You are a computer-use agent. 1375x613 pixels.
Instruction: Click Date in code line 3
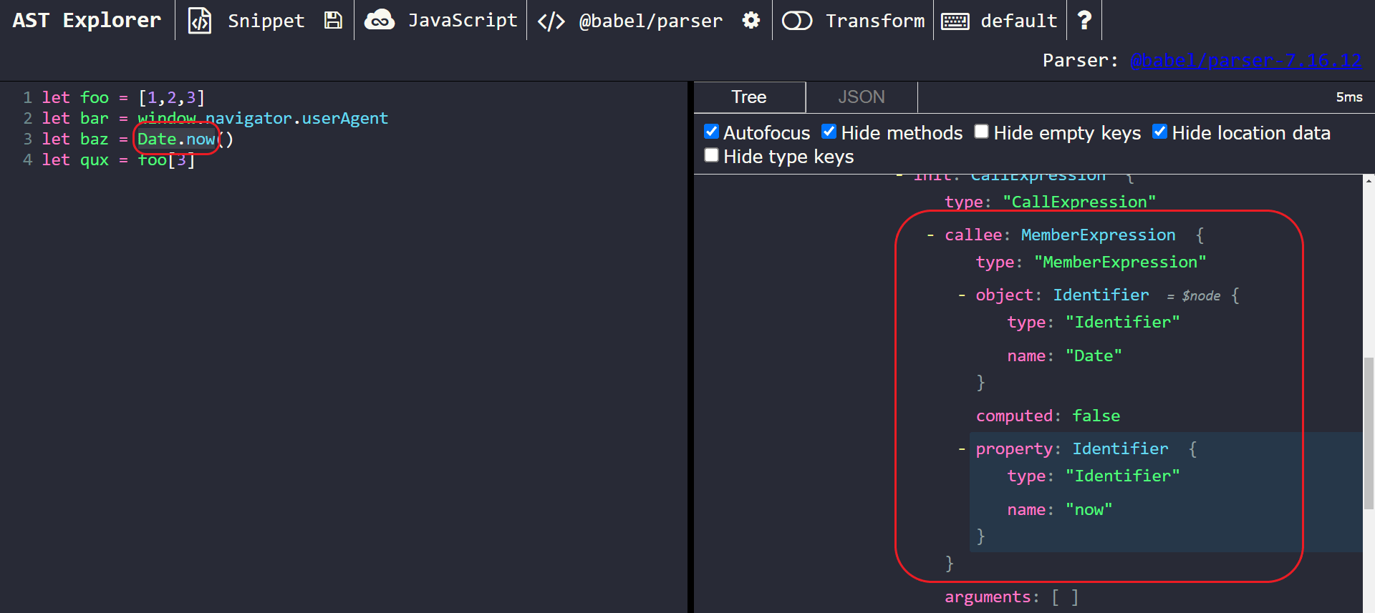pos(157,139)
